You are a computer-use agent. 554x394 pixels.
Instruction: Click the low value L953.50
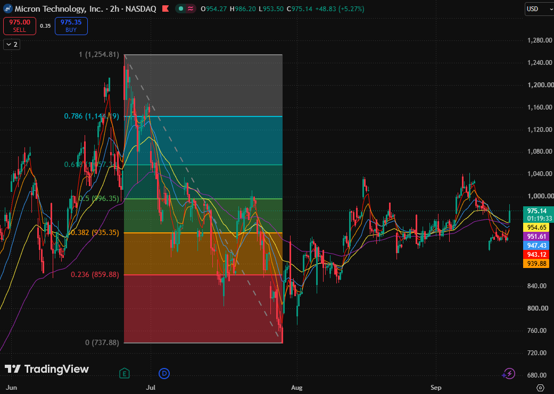click(271, 9)
